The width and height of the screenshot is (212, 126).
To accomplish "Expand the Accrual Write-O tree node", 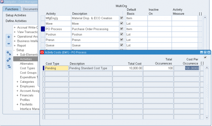I will click(15, 28).
